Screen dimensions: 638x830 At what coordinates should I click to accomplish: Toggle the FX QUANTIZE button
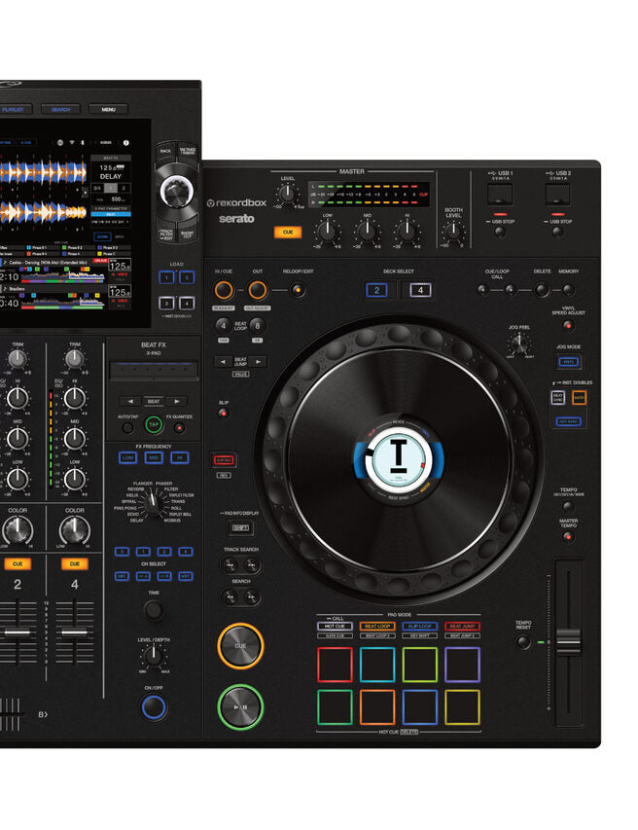pyautogui.click(x=179, y=427)
